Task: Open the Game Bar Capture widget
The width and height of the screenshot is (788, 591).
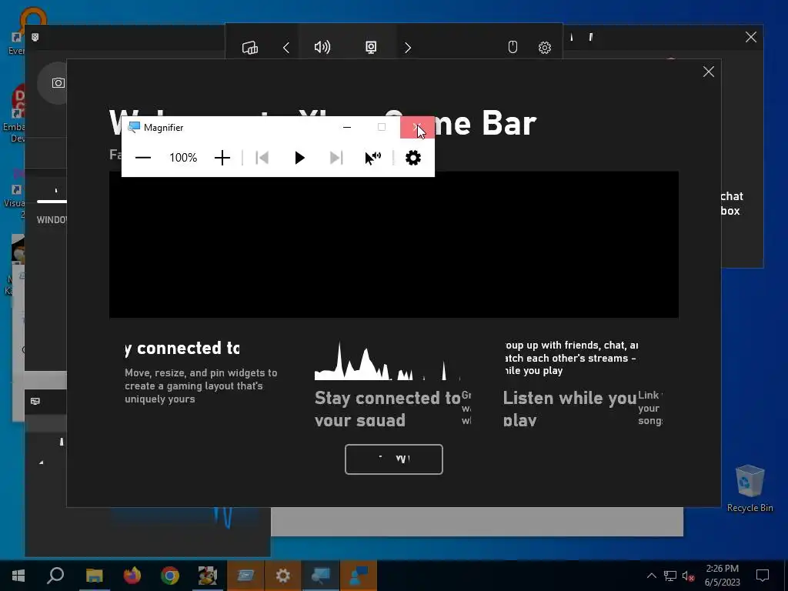Action: 371,47
